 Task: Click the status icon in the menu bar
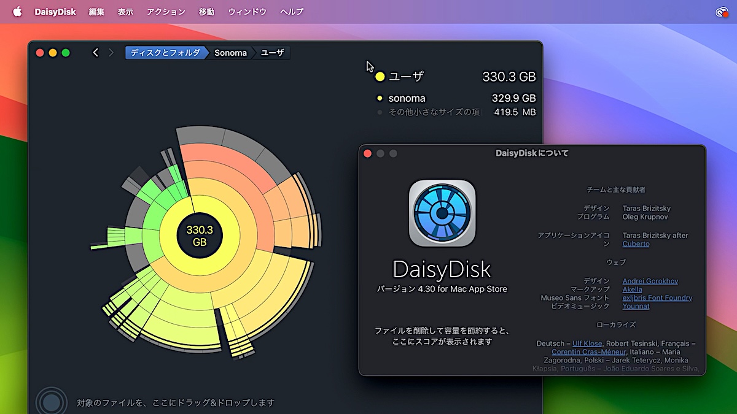point(721,12)
